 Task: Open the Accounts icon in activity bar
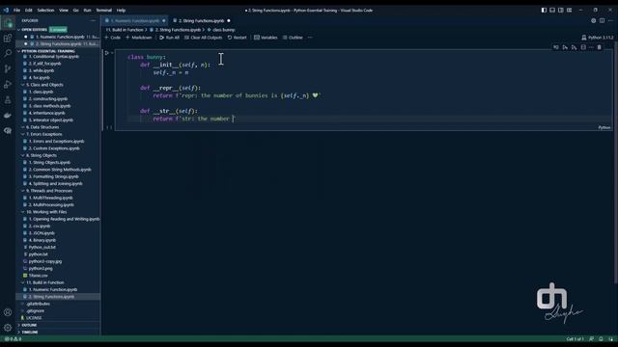(x=8, y=312)
